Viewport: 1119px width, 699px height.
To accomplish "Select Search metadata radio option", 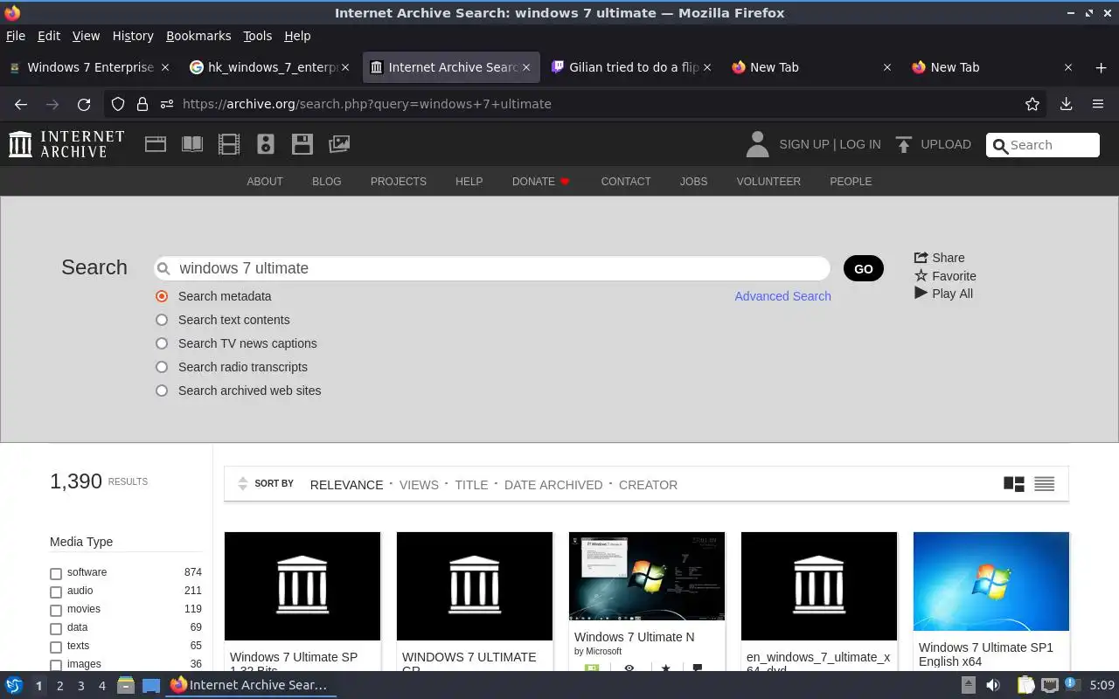I will click(x=162, y=296).
